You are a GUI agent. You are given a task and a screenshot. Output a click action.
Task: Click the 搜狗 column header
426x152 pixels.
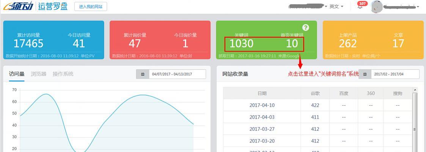click(x=398, y=93)
